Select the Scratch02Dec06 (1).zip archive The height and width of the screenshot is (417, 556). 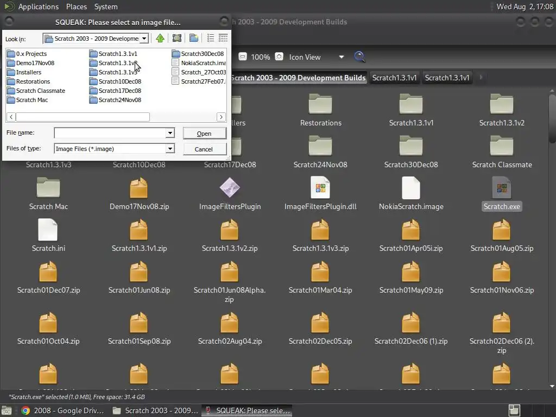pyautogui.click(x=411, y=328)
